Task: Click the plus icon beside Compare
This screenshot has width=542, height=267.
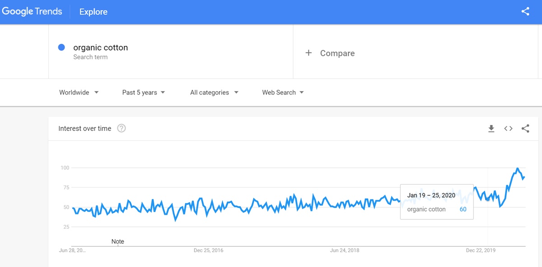Action: tap(308, 53)
